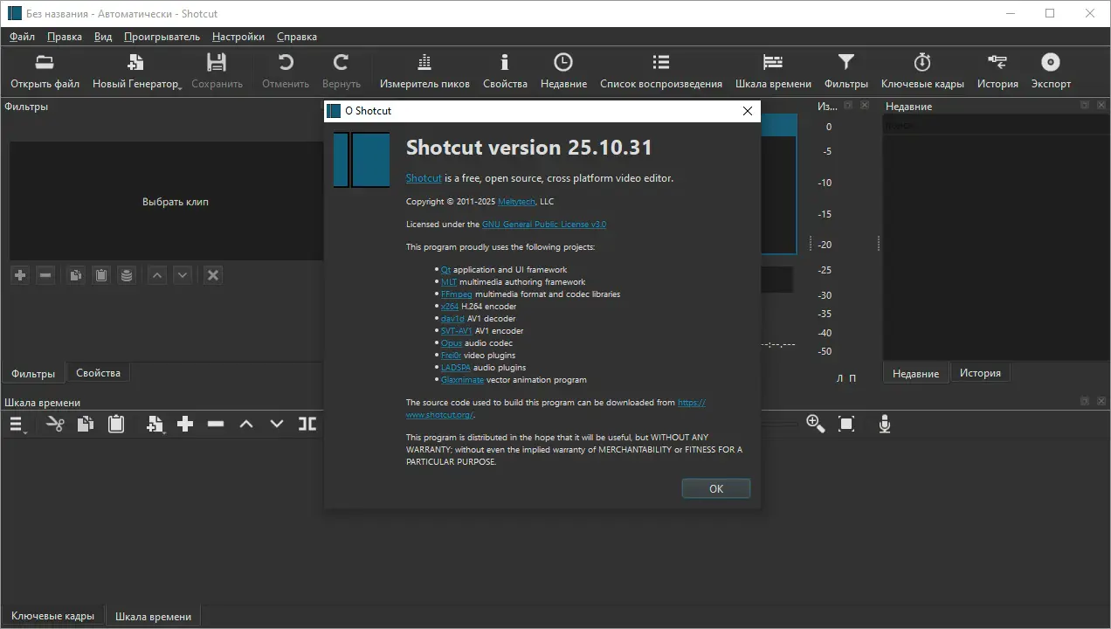This screenshot has height=629, width=1111.
Task: Open the Настройки menu
Action: coord(238,37)
